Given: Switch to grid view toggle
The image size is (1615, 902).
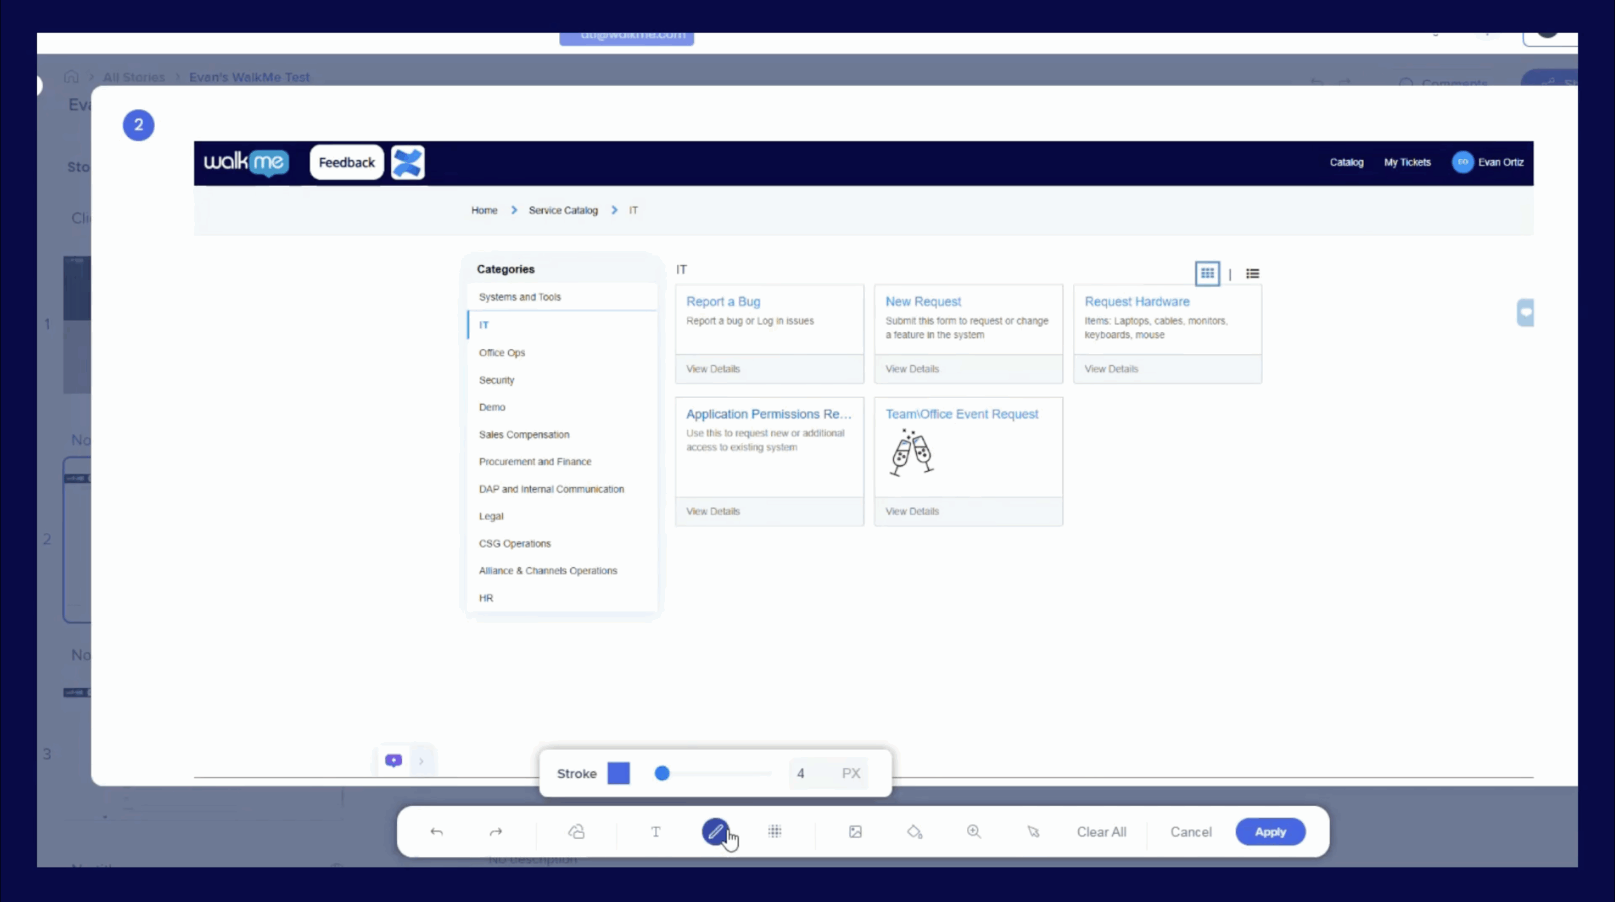Looking at the screenshot, I should click(x=1207, y=274).
